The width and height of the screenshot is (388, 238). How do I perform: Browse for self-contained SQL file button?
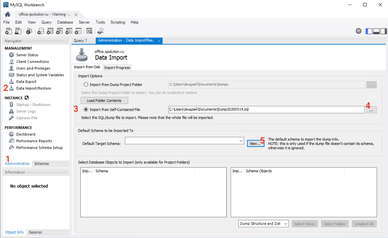tap(371, 110)
